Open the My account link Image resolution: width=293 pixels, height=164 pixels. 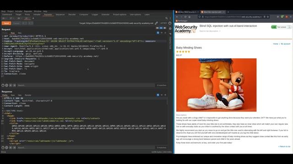[x=286, y=44]
